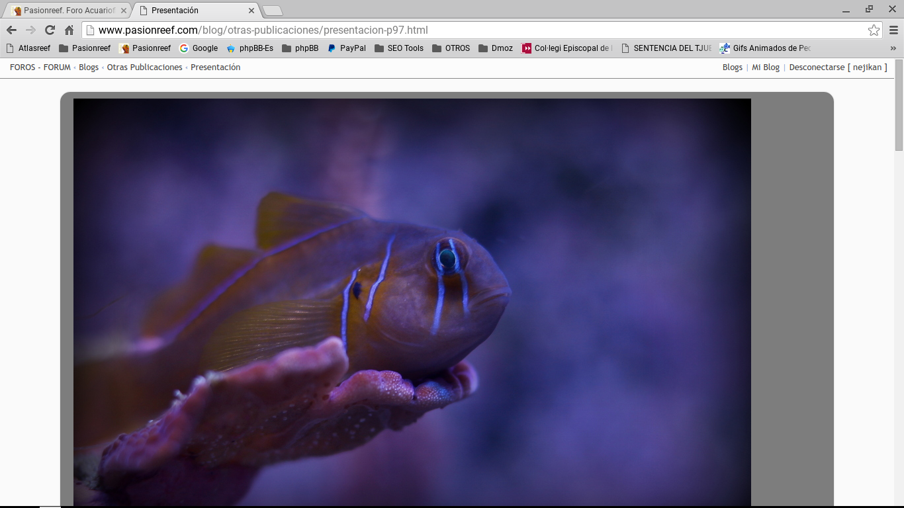Click the browser forward arrow
The width and height of the screenshot is (904, 508).
pyautogui.click(x=30, y=30)
